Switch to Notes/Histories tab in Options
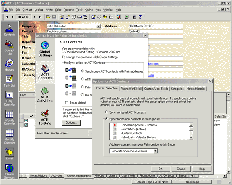The height and width of the screenshot is (185, 232). click(196, 89)
